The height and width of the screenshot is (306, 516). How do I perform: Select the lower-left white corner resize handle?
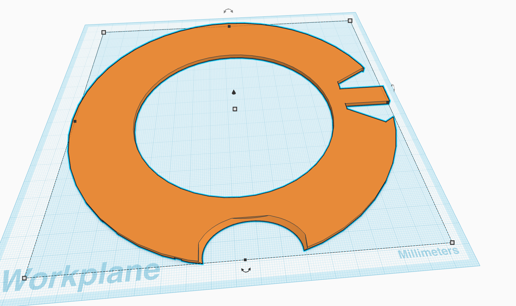point(24,278)
